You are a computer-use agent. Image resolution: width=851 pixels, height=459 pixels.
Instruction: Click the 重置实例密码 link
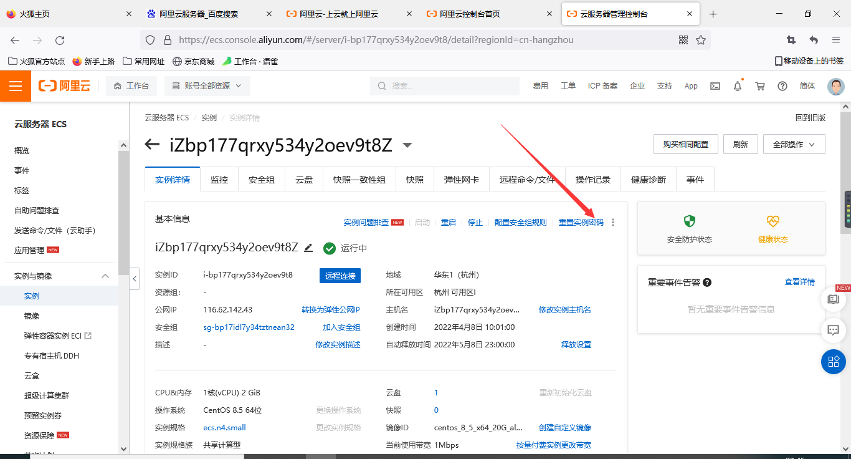(x=581, y=223)
